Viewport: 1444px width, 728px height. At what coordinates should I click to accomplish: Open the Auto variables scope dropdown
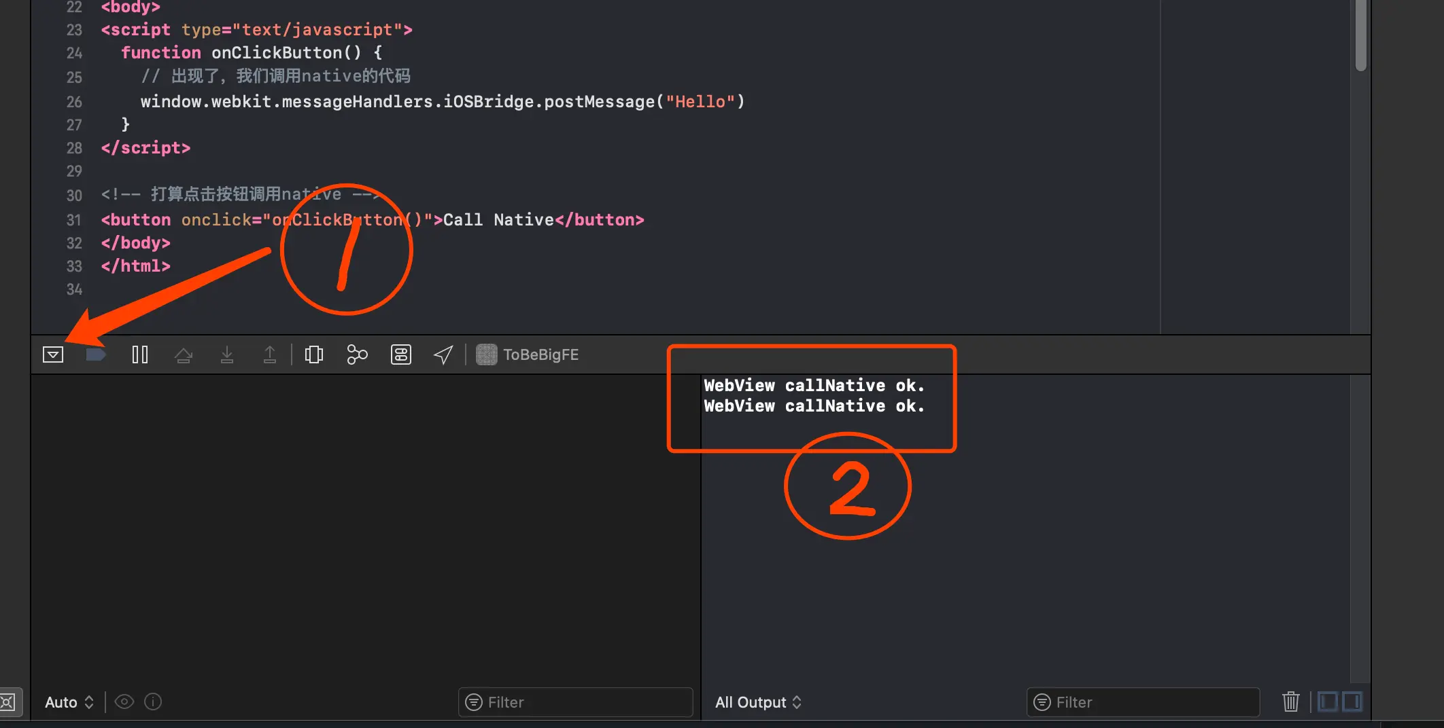(x=69, y=702)
